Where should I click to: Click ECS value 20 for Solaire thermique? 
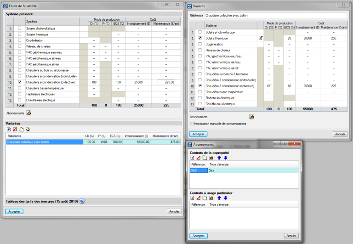[289, 38]
